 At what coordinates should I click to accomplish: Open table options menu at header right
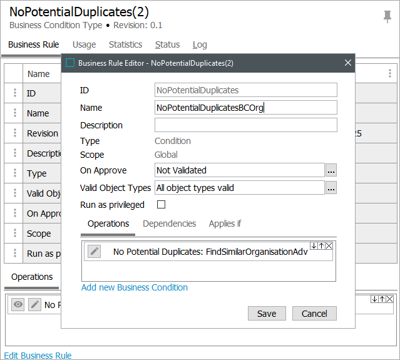[x=390, y=73]
